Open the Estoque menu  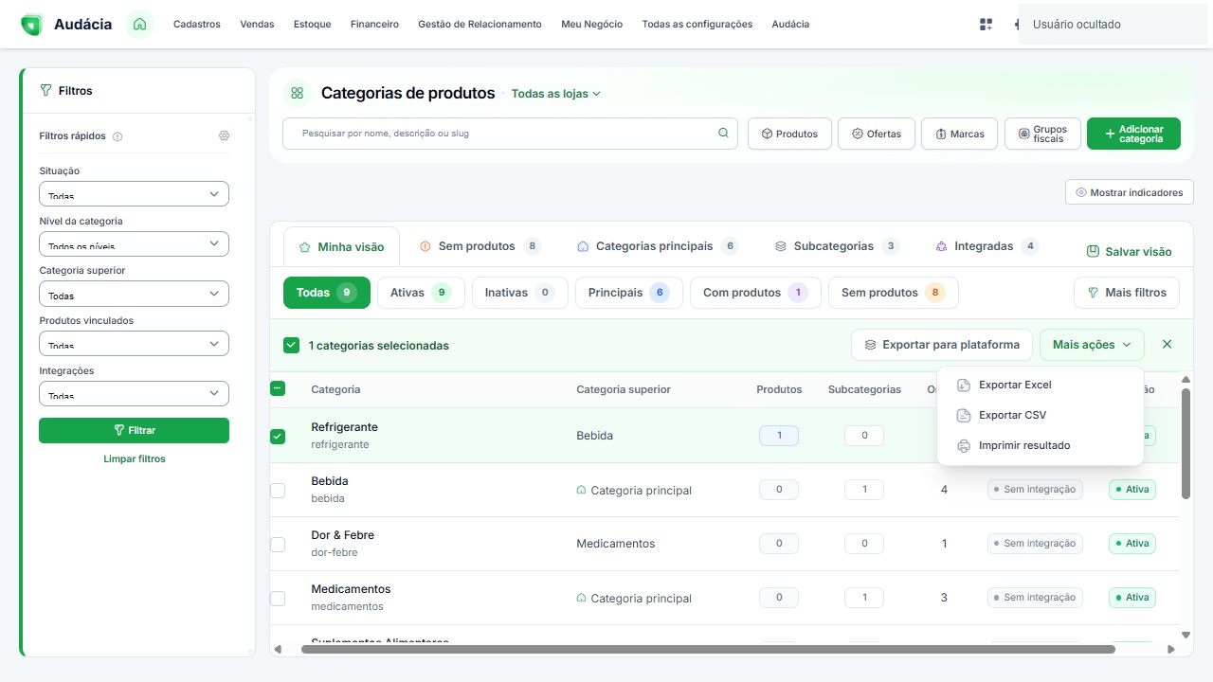pos(313,25)
